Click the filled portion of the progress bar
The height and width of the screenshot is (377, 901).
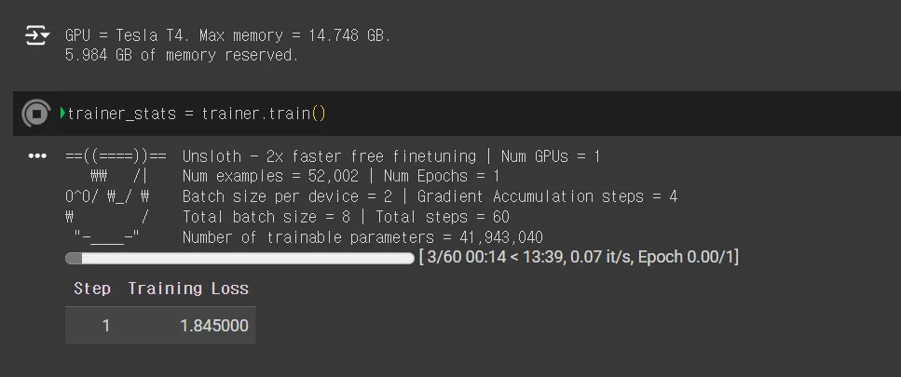tap(74, 258)
